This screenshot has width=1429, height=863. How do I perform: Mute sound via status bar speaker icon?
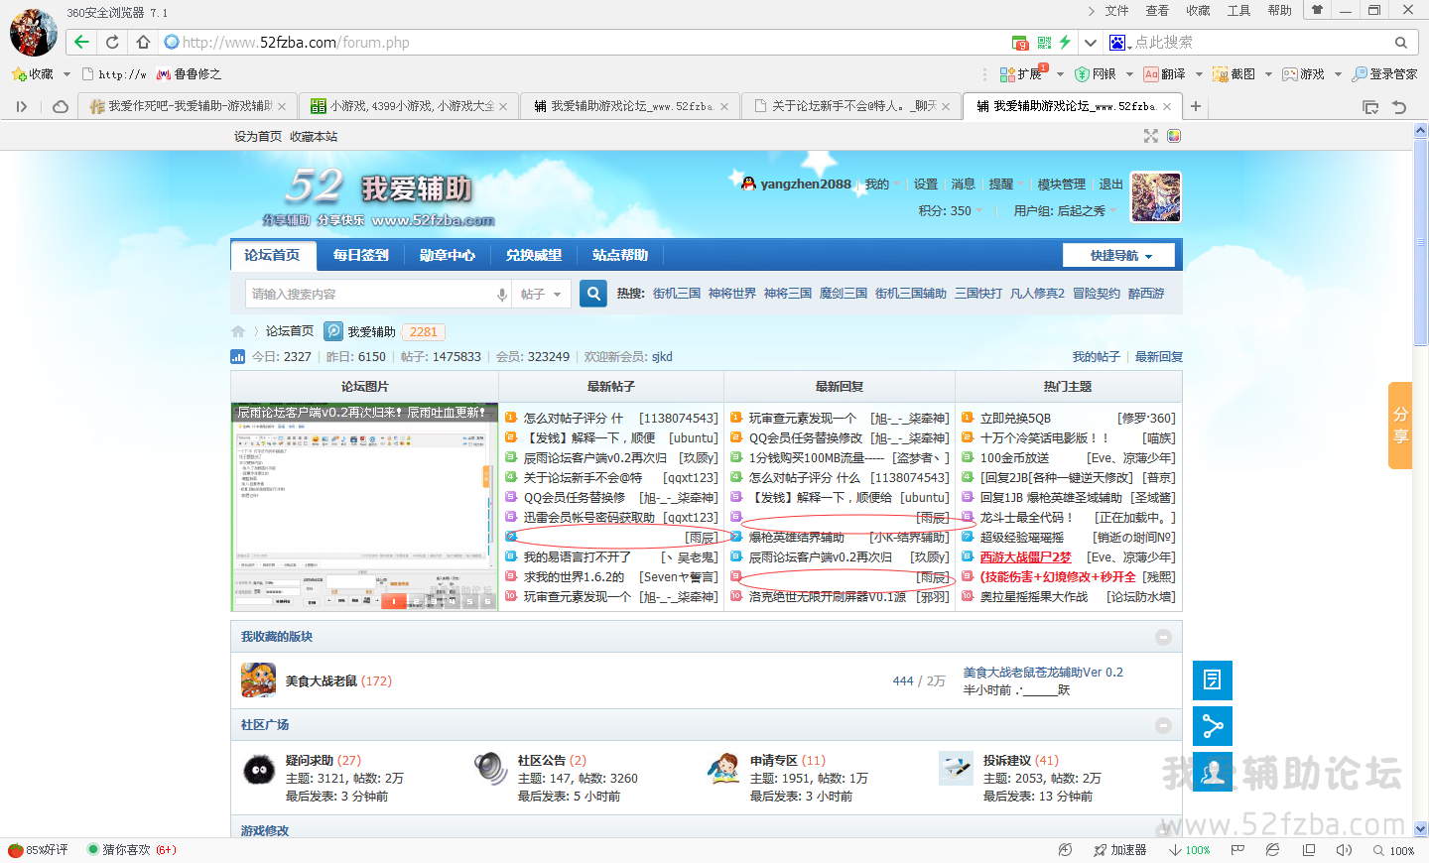1344,850
